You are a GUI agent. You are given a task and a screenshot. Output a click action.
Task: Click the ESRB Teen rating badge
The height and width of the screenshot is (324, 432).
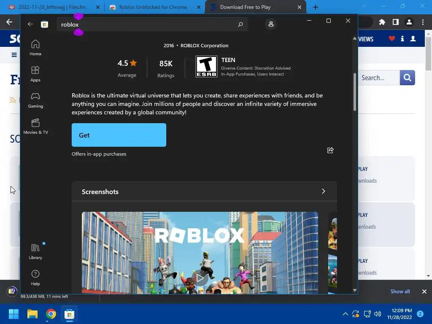[206, 66]
